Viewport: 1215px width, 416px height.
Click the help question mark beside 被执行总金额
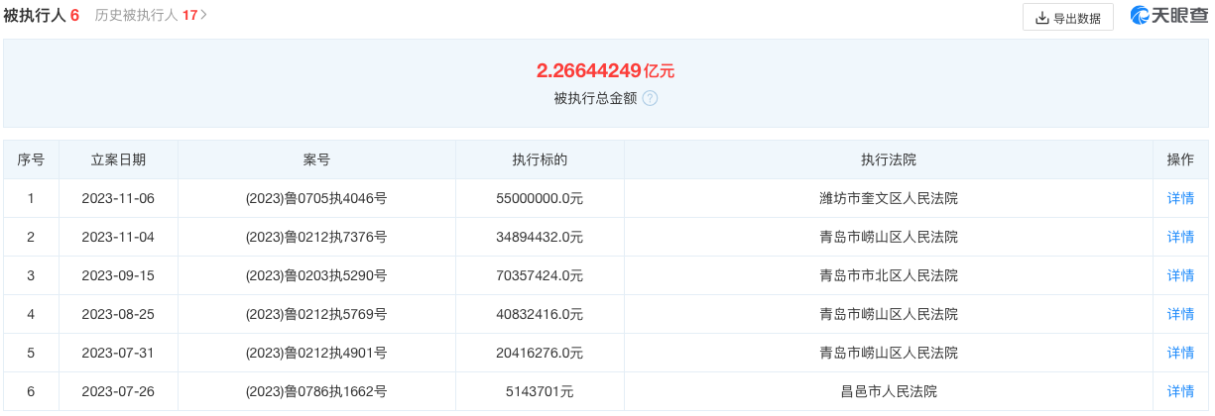(650, 98)
